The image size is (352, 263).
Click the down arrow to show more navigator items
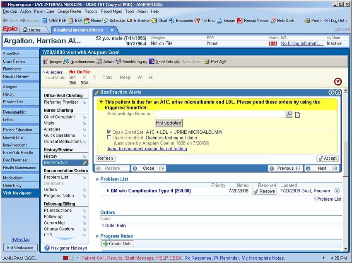(x=65, y=239)
